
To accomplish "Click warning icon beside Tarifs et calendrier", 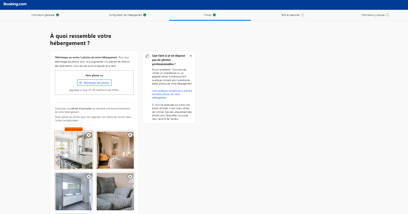I will (x=303, y=15).
